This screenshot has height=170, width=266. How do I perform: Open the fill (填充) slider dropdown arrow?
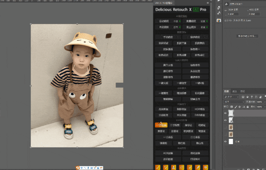tap(264, 107)
